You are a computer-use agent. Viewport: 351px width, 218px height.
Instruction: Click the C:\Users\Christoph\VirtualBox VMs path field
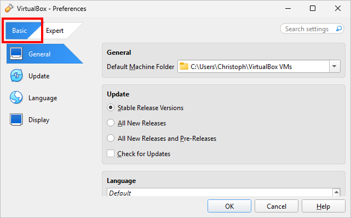254,66
